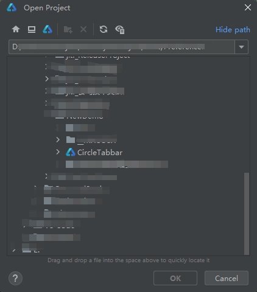Confirm selection with OK button
Image resolution: width=257 pixels, height=292 pixels.
click(x=175, y=278)
